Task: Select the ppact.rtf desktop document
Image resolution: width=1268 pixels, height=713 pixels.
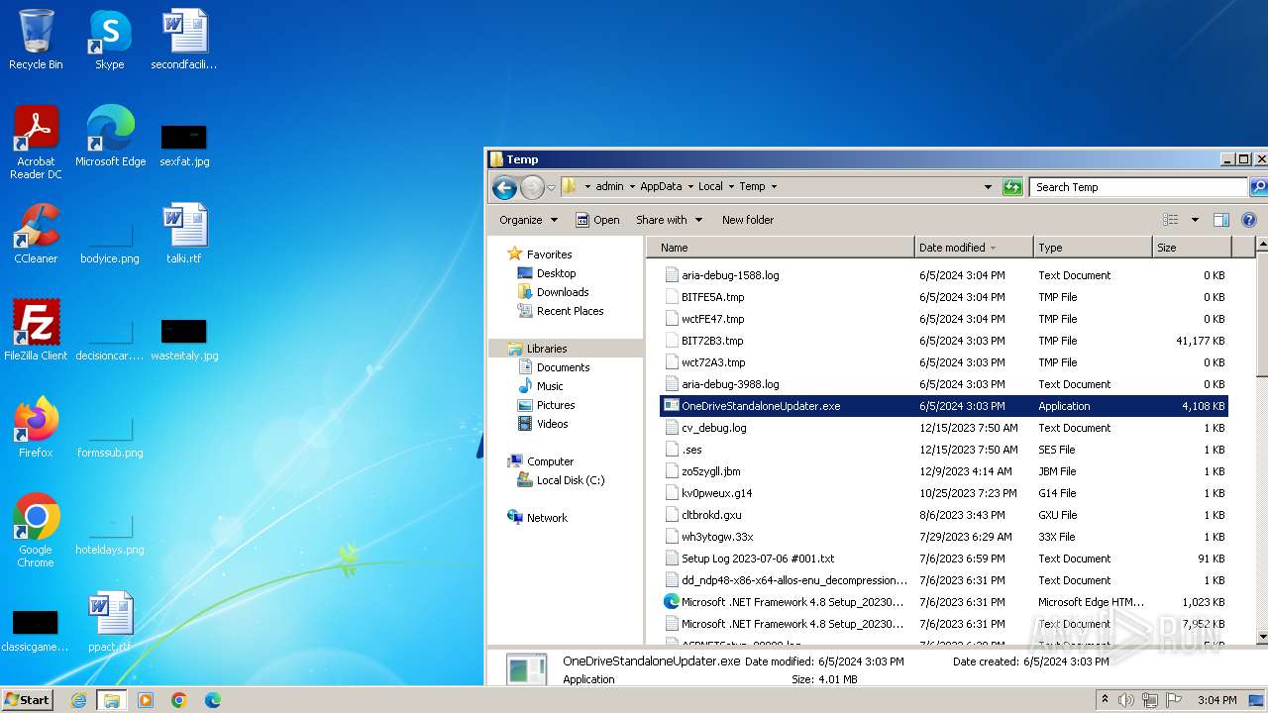Action: coord(110,622)
